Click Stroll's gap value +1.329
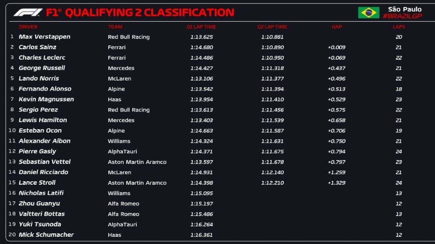The height and width of the screenshot is (244, 435). tap(336, 183)
